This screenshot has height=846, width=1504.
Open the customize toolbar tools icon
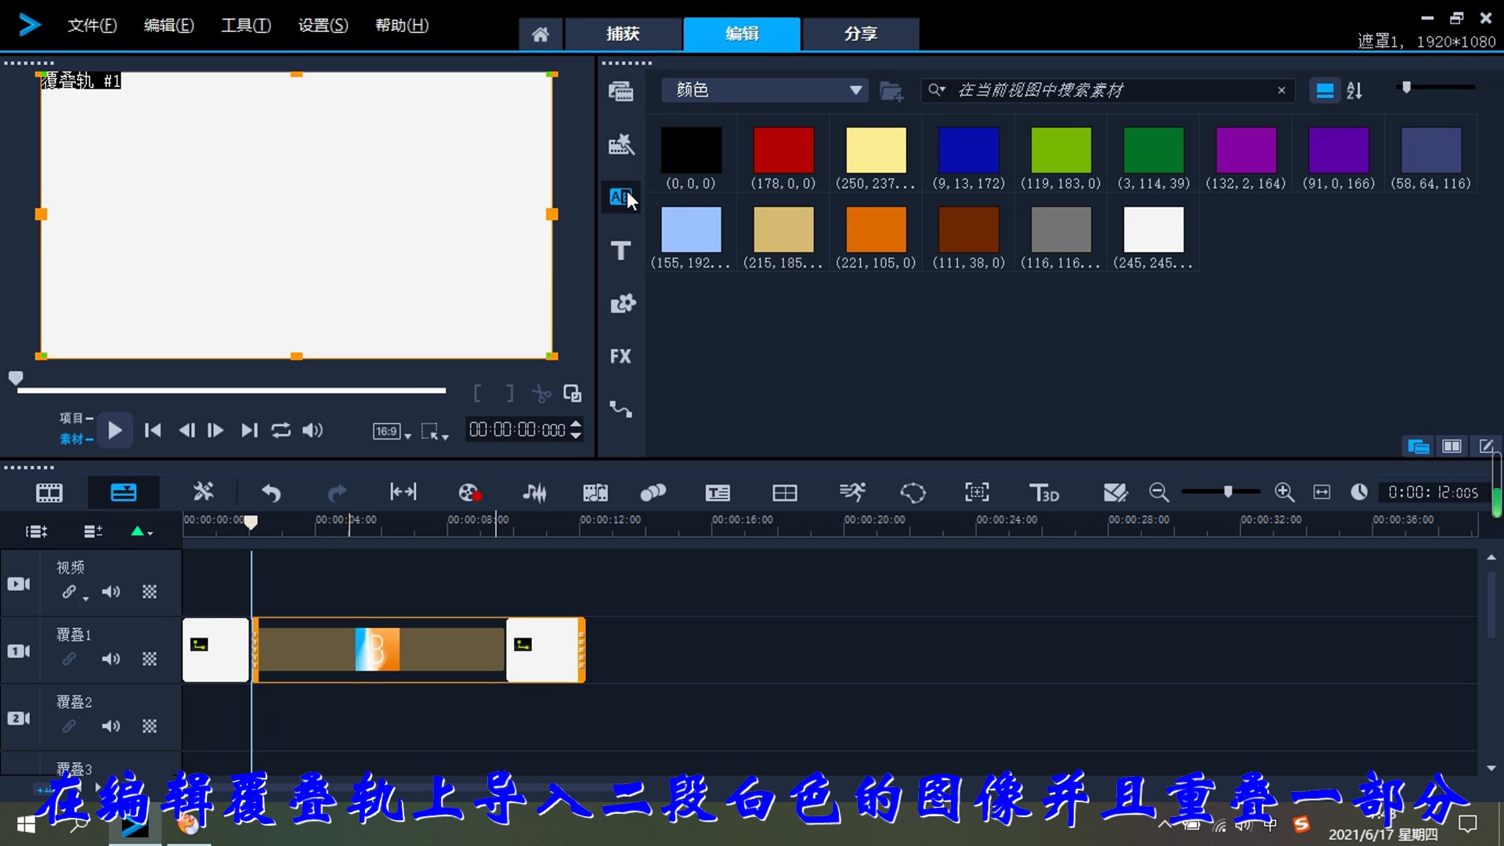[203, 492]
